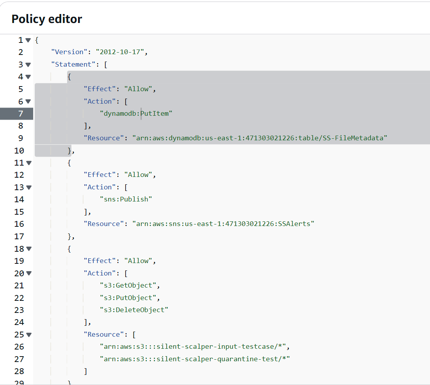
Task: Click line number 10 in the gutter
Action: tap(19, 150)
